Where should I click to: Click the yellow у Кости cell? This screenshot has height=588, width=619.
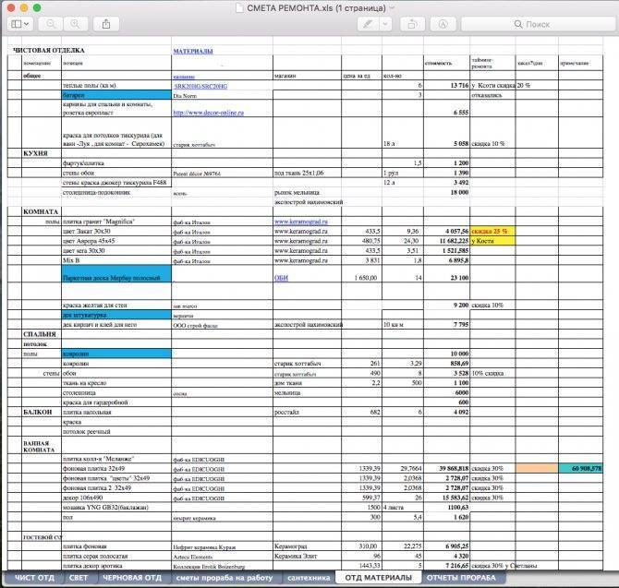pyautogui.click(x=492, y=241)
